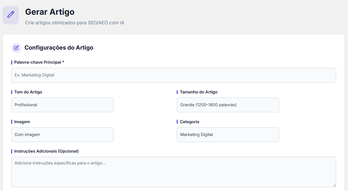Image resolution: width=348 pixels, height=191 pixels.
Task: Click the purple marker beside Categoria label
Action: tap(177, 122)
